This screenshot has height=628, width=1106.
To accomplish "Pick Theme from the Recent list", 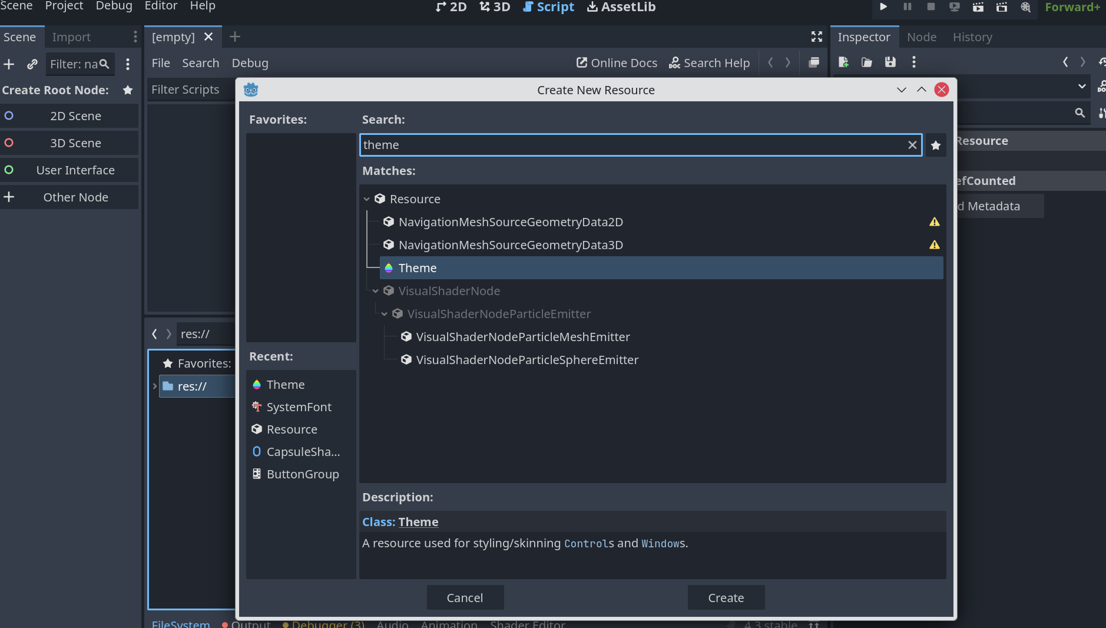I will [x=301, y=385].
